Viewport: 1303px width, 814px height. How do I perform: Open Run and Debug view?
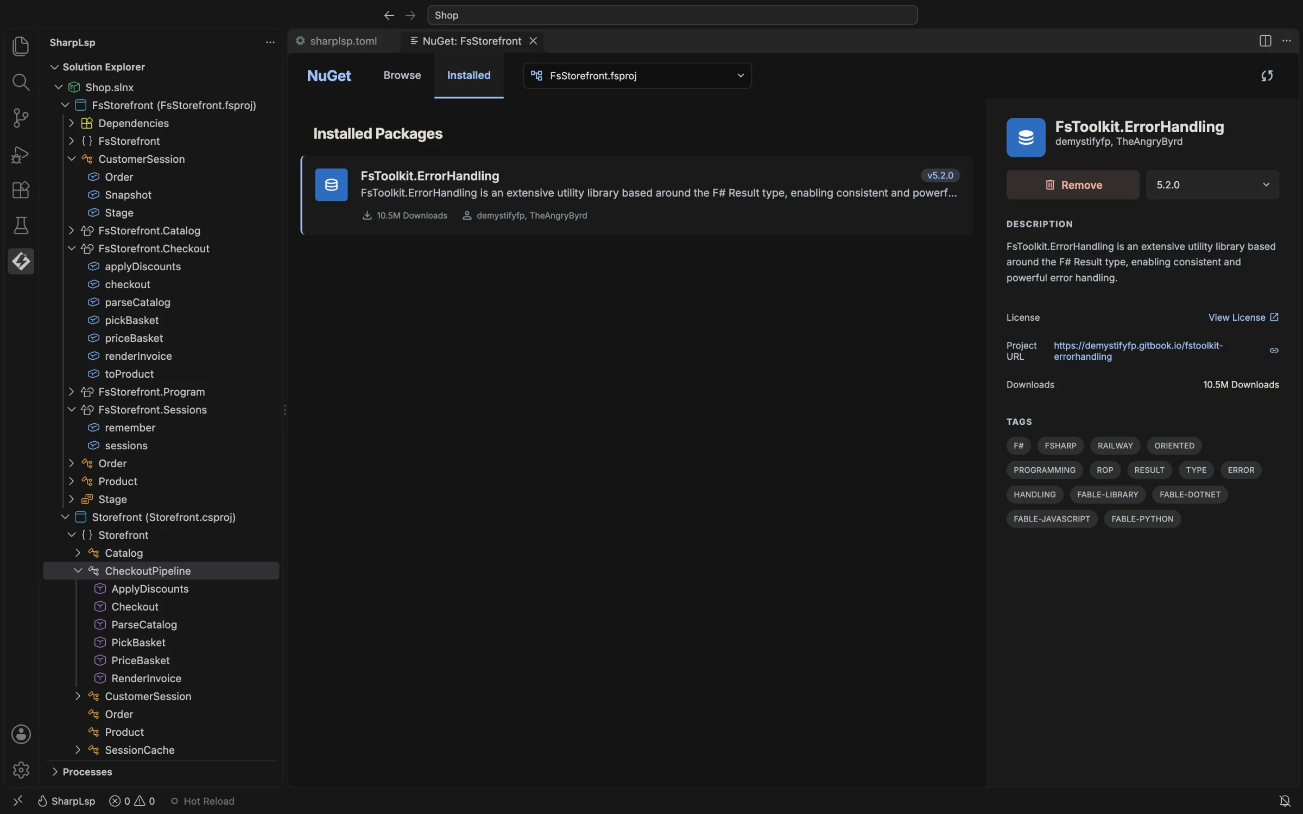click(x=21, y=154)
